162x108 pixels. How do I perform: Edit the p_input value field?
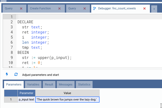(x=67, y=99)
